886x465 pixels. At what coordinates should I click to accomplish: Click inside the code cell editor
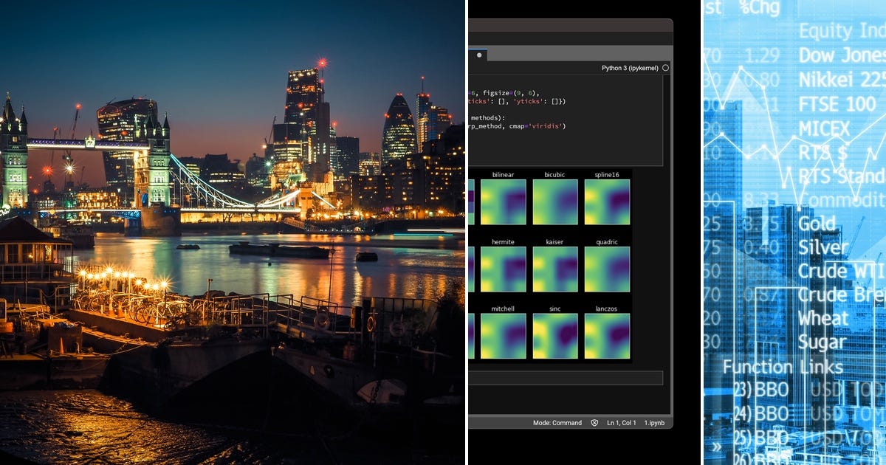pos(566,121)
